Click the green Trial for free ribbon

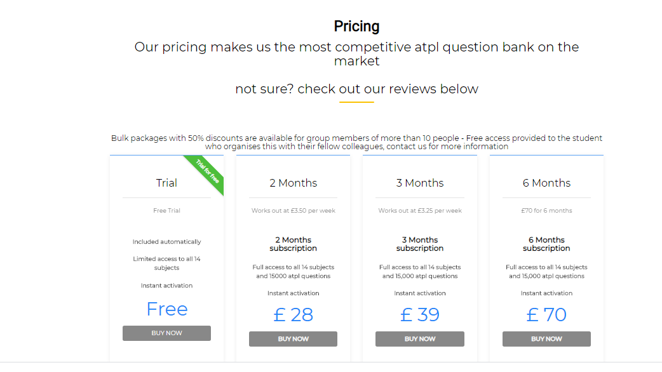(x=207, y=171)
